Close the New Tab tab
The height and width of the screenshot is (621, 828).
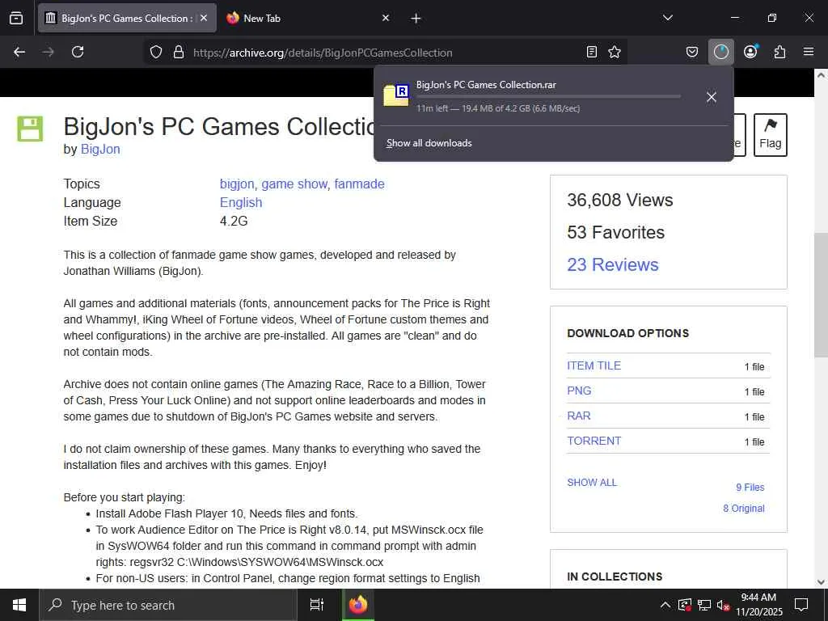(x=386, y=18)
